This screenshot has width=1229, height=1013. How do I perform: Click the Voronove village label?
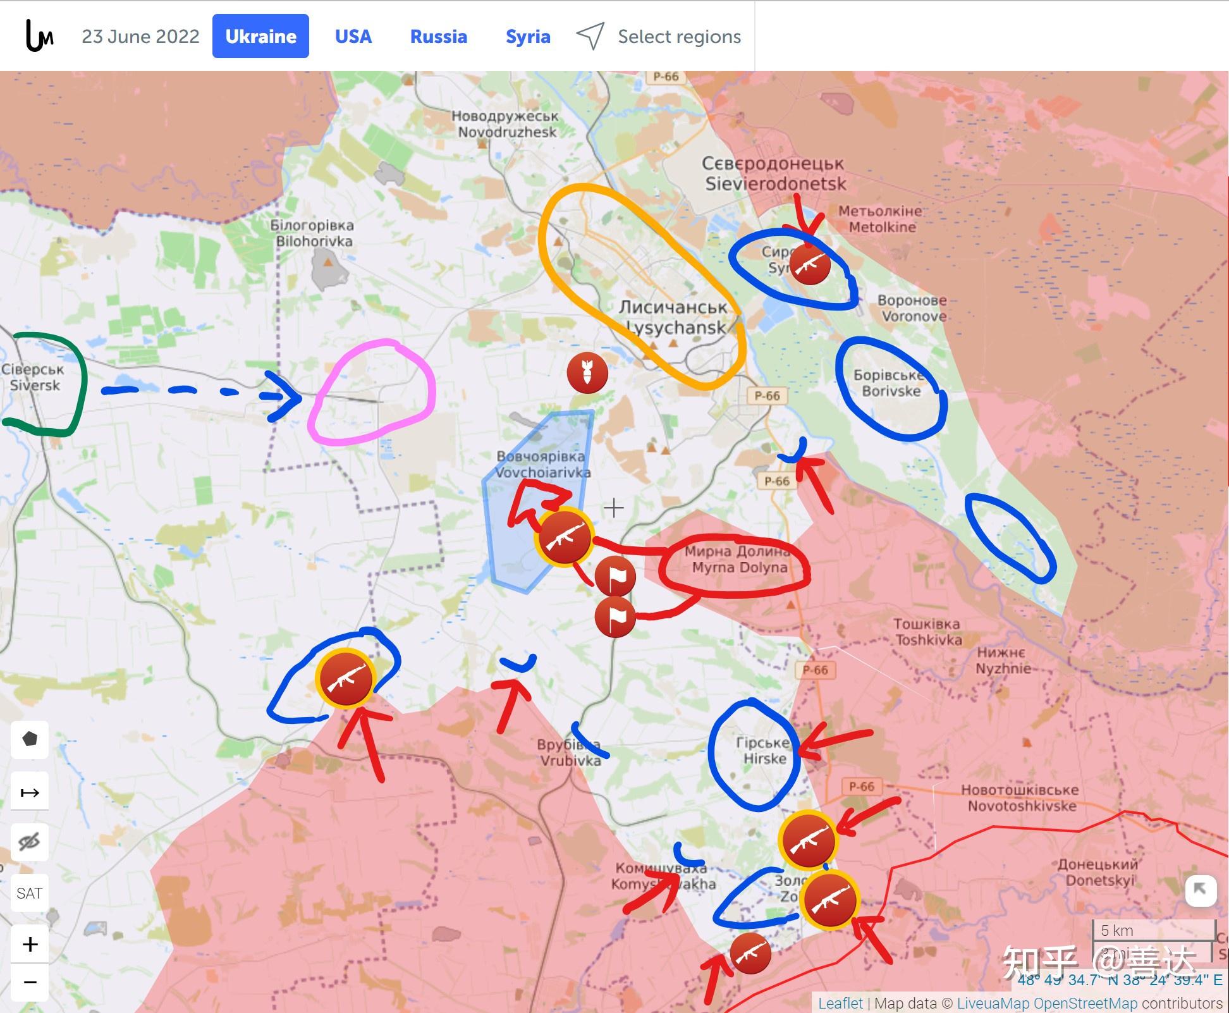pos(912,308)
